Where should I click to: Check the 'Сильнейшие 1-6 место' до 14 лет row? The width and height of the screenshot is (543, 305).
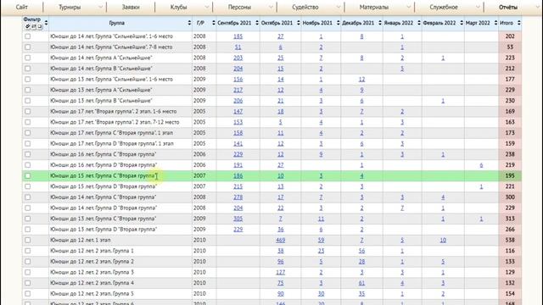[x=28, y=36]
